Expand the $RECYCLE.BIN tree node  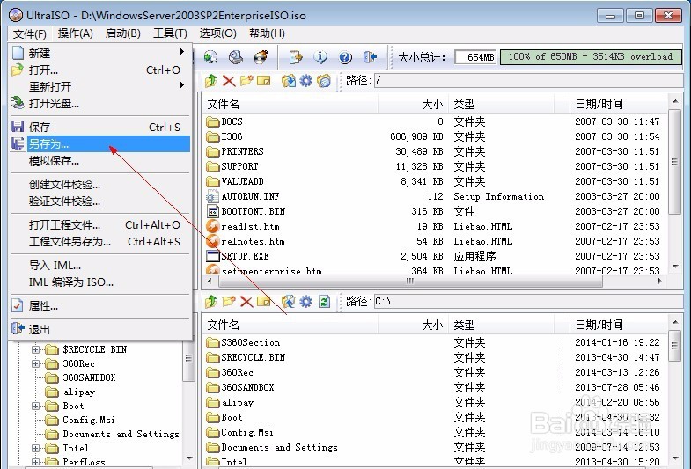[36, 349]
